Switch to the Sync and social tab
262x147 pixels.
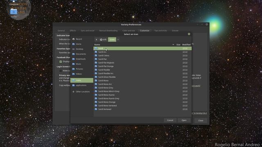(x=88, y=31)
